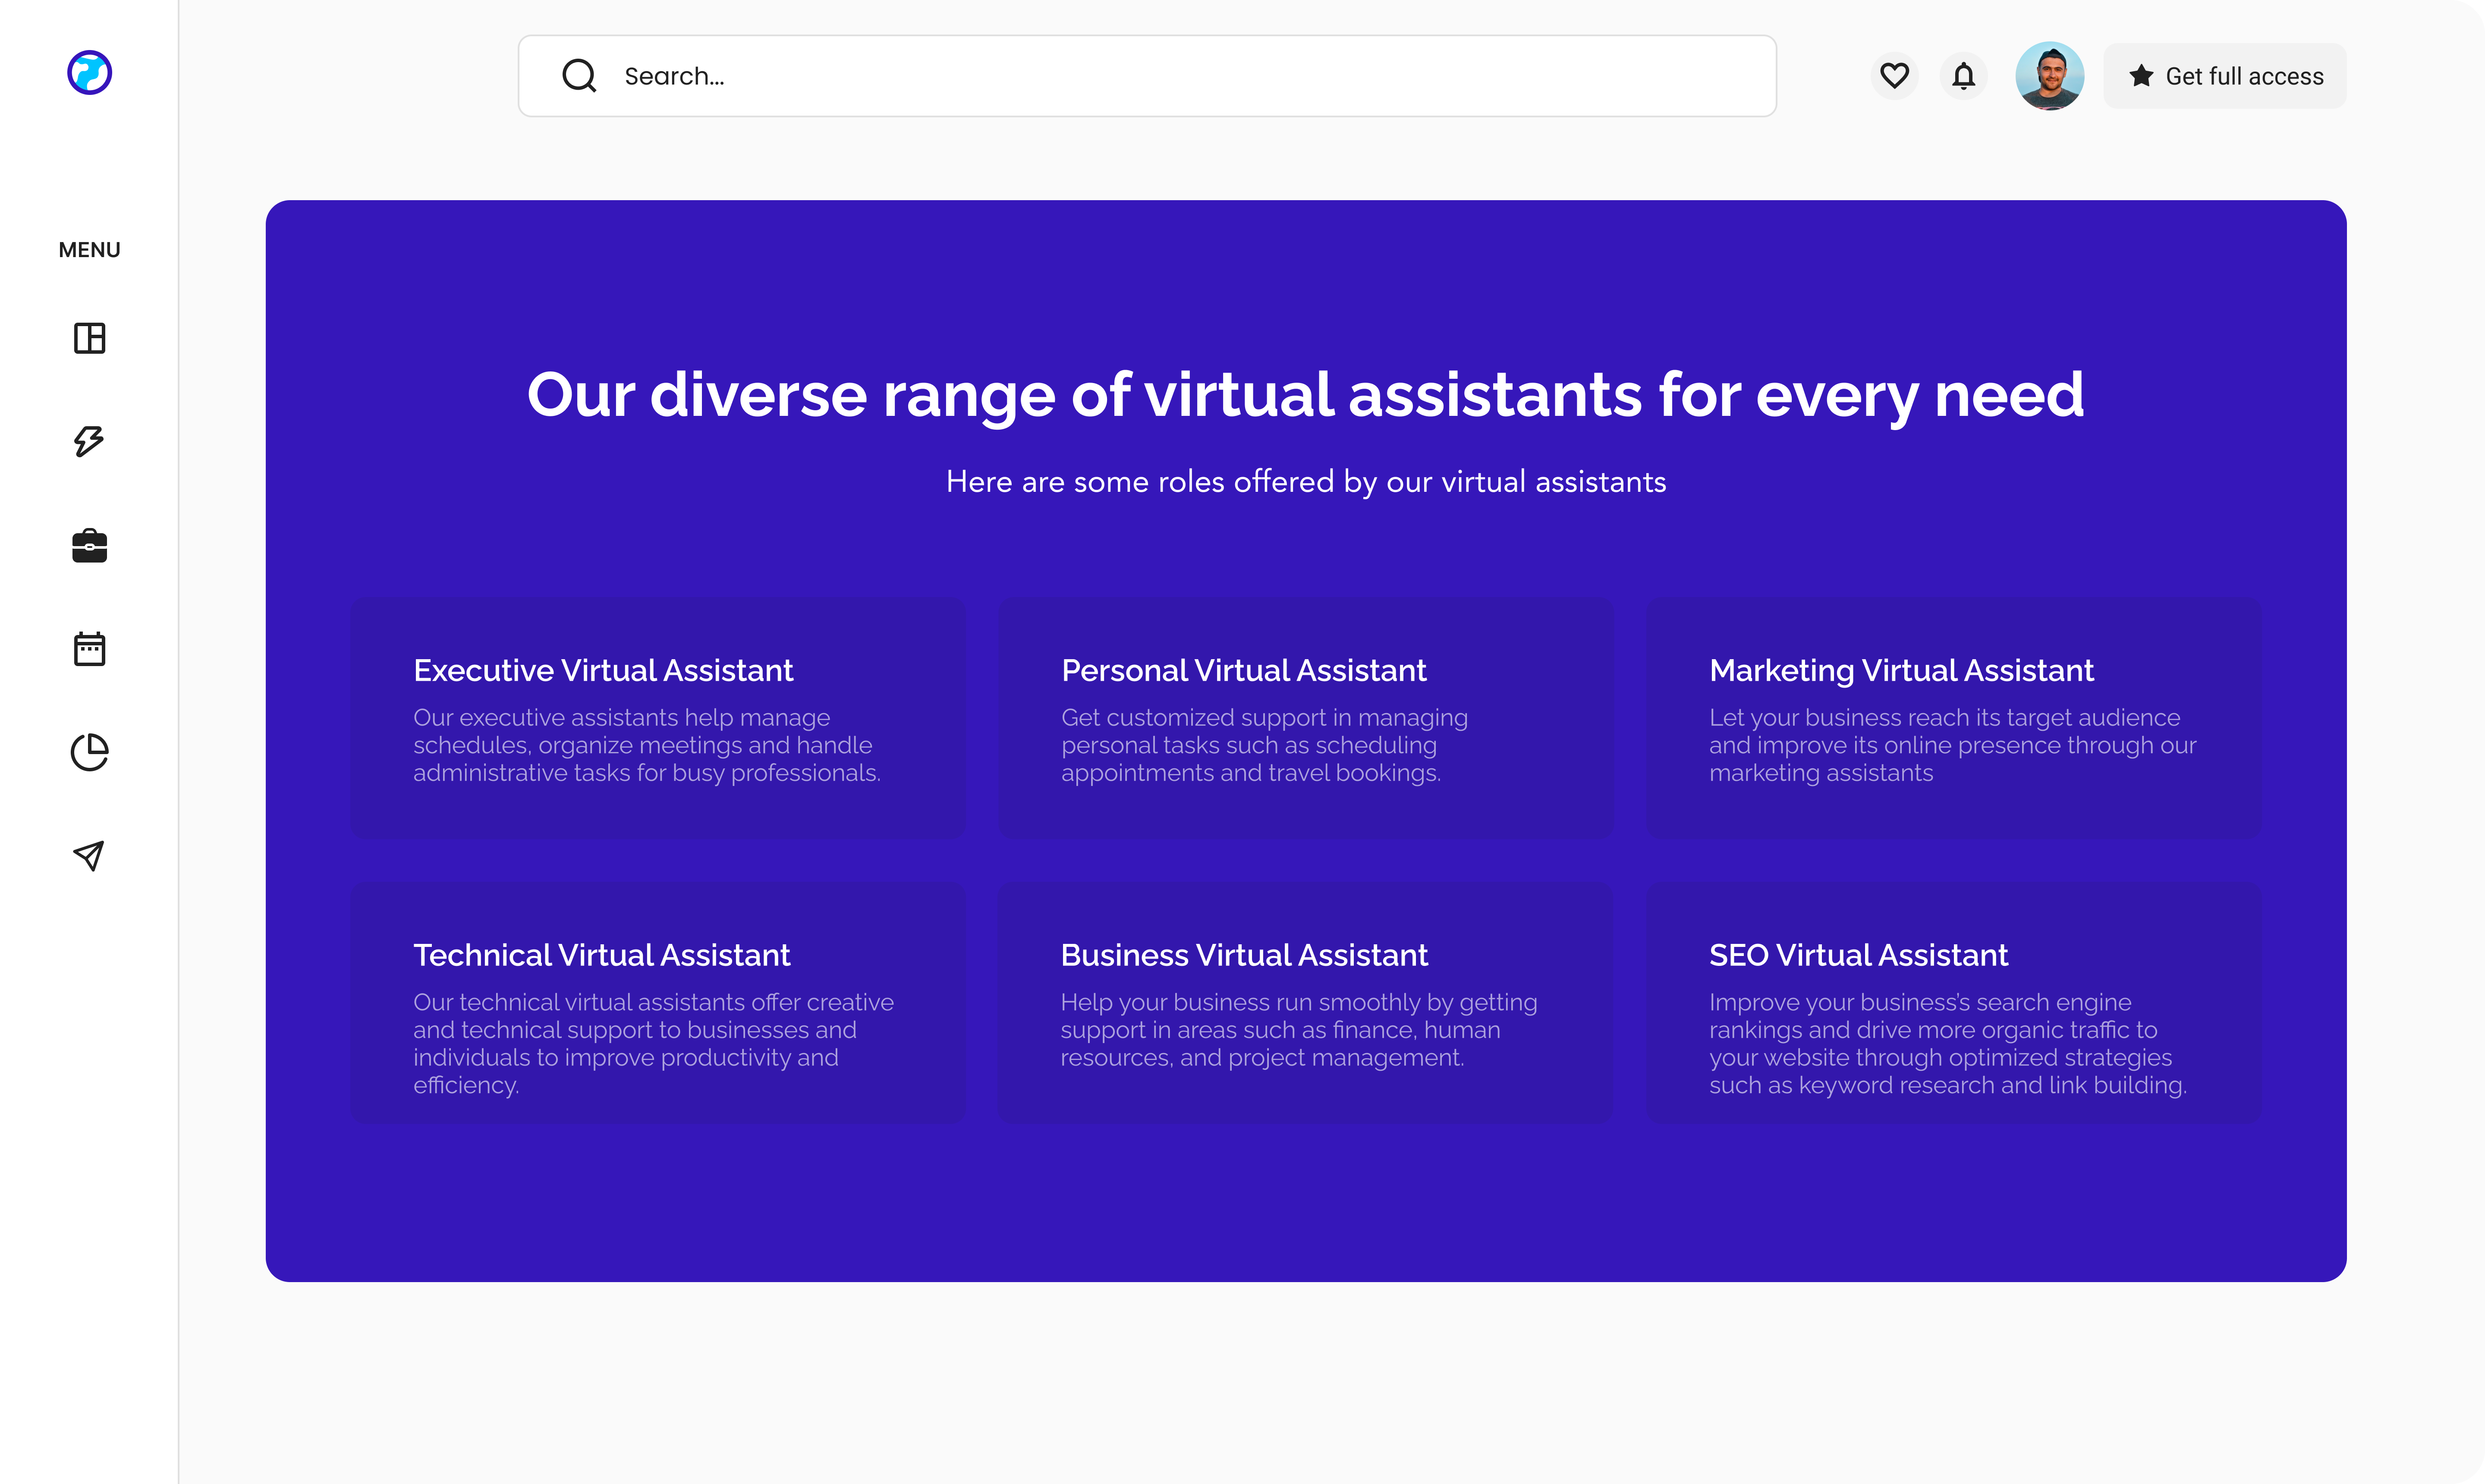Open notifications bell icon
Screen dimensions: 2485x1484
tap(1964, 76)
